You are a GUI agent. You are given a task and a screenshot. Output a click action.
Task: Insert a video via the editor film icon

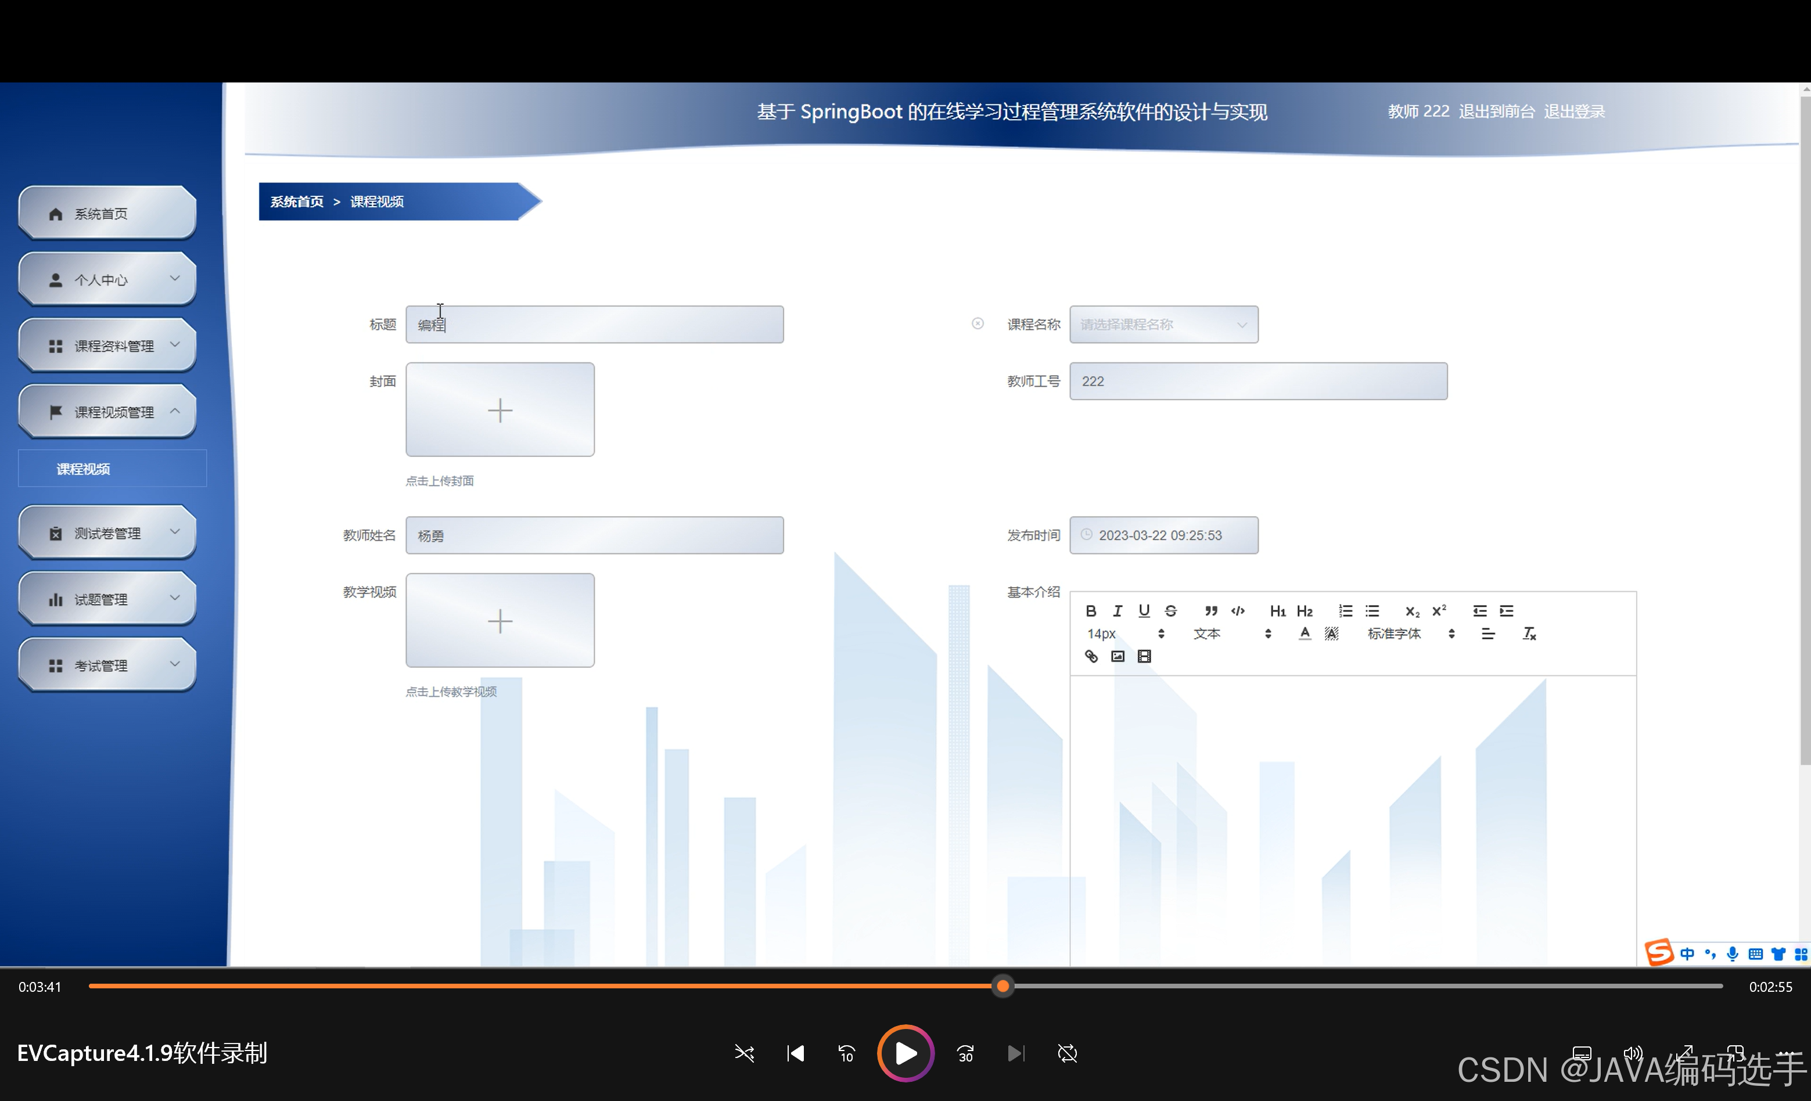point(1144,656)
